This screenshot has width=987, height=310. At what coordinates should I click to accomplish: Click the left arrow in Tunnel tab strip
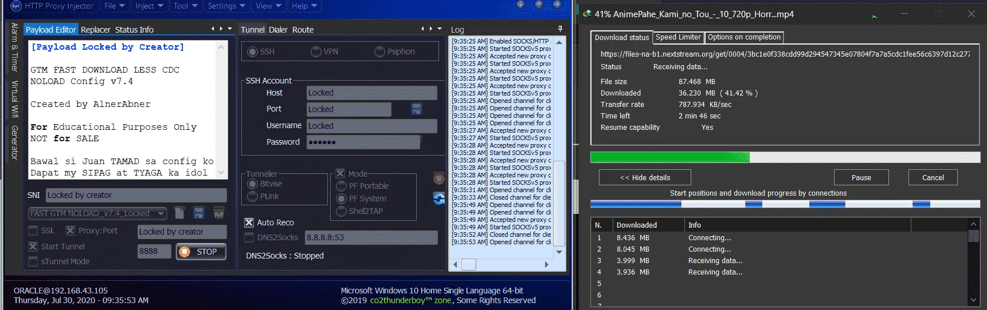click(x=423, y=29)
